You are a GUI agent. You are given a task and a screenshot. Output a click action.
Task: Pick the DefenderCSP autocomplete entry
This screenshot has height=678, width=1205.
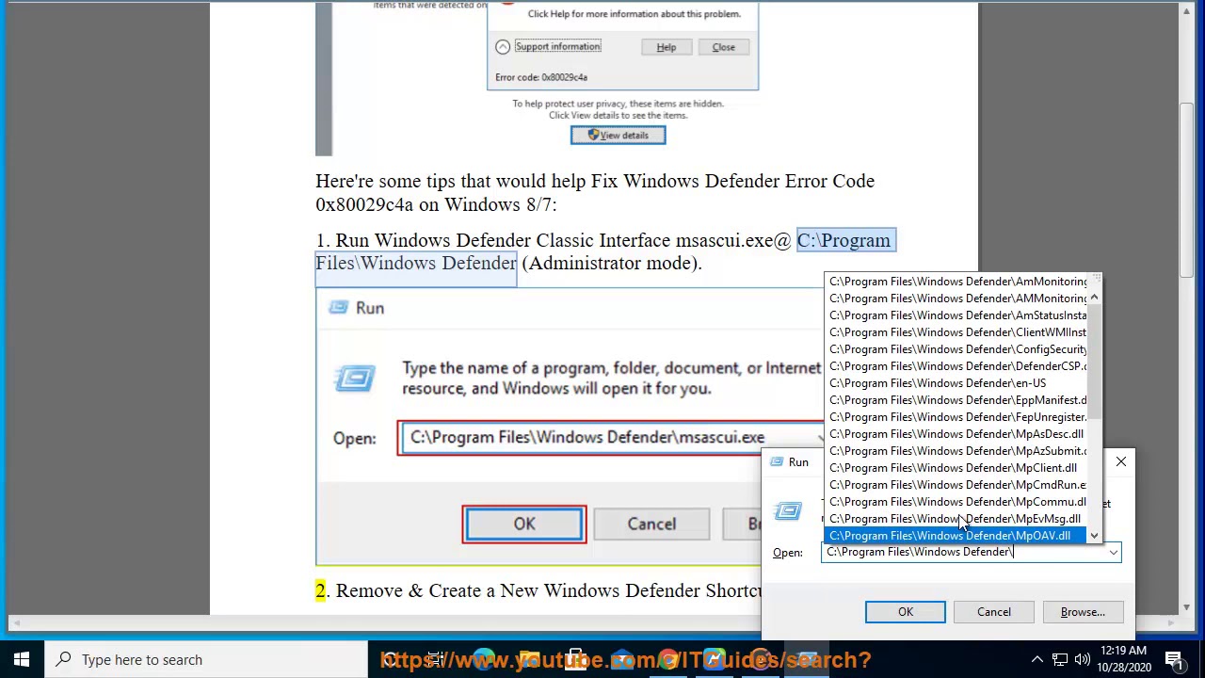(x=956, y=366)
